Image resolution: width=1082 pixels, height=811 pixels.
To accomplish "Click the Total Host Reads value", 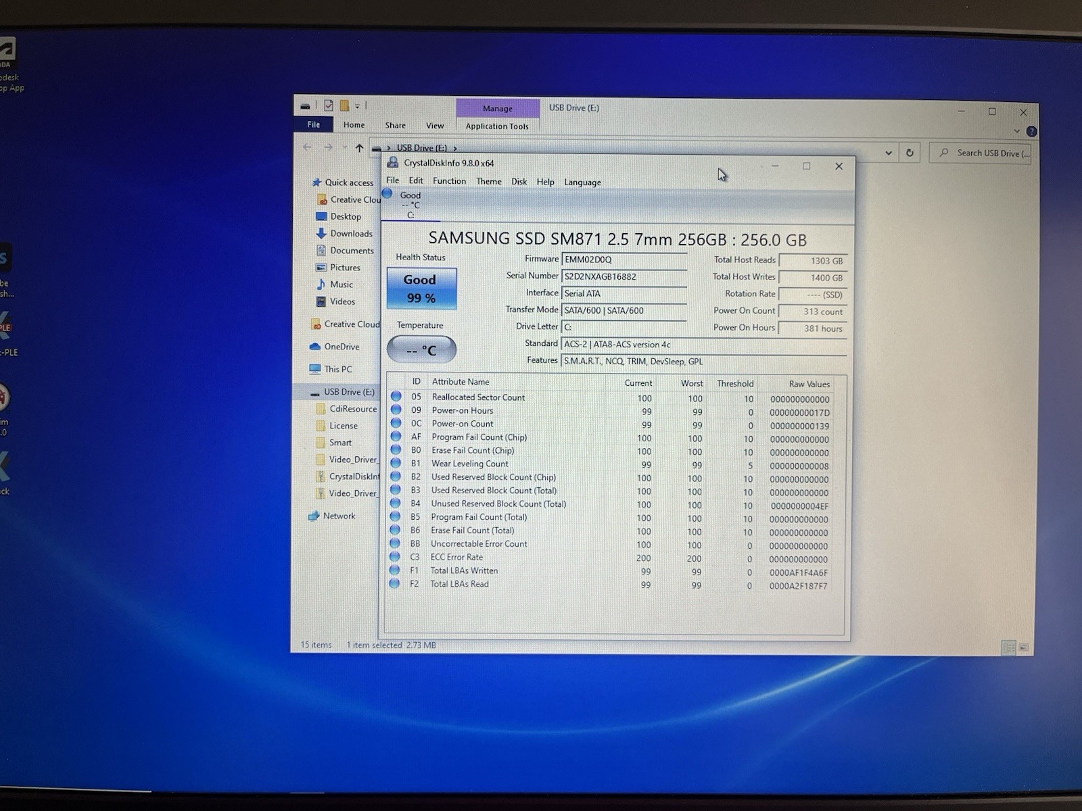I will pos(813,261).
